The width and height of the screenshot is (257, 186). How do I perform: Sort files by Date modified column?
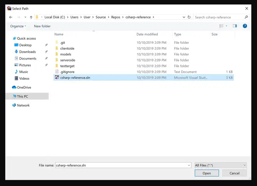[x=147, y=34]
